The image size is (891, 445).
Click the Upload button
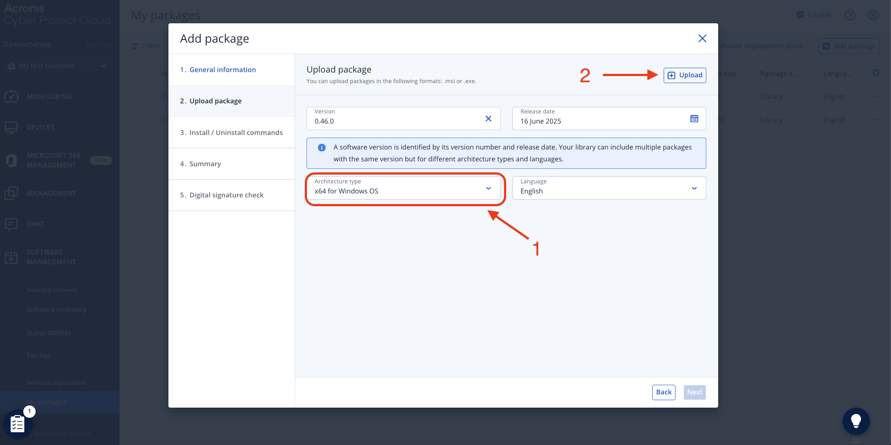click(684, 75)
